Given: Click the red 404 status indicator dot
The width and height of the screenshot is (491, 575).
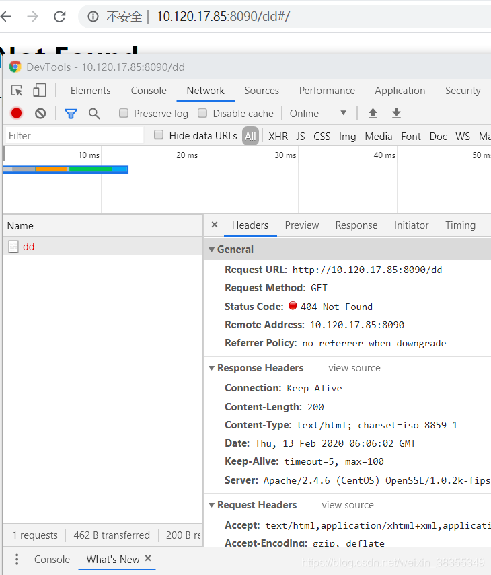Looking at the screenshot, I should [x=293, y=305].
